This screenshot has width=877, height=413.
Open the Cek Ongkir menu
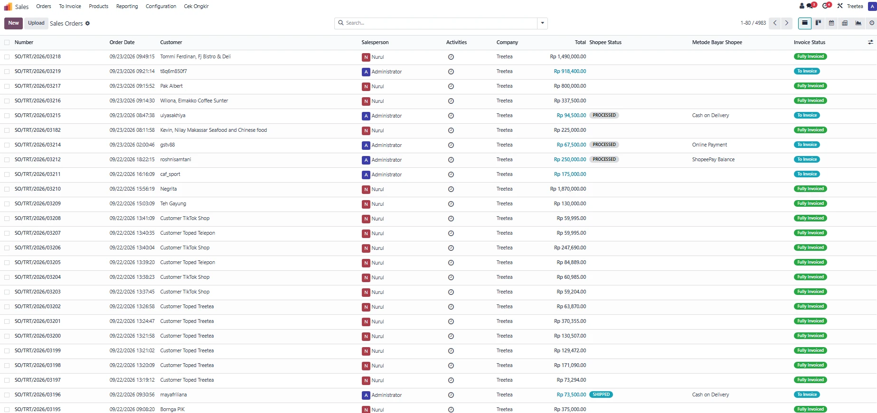tap(196, 6)
